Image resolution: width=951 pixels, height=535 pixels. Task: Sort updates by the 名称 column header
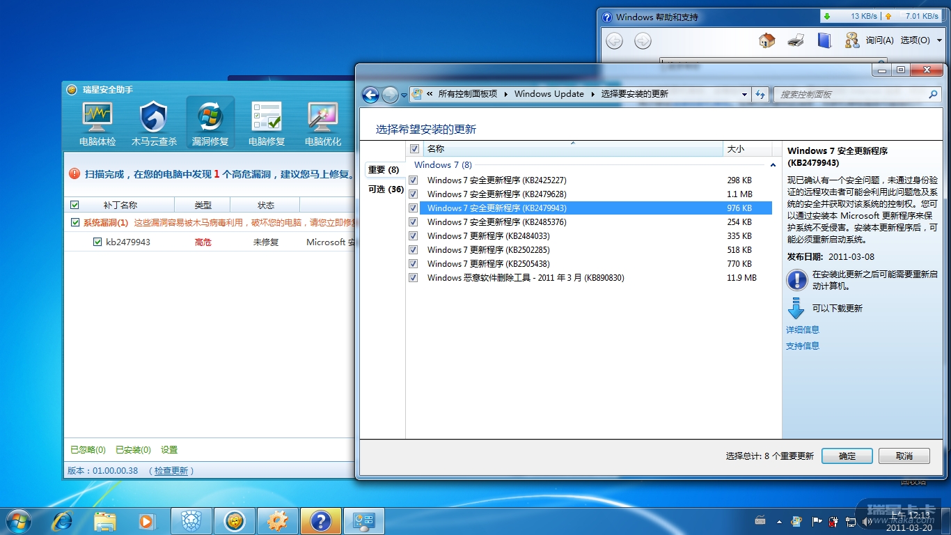pos(572,149)
